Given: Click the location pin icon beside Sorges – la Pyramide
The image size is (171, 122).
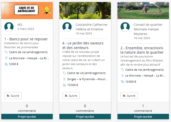Looking at the screenshot, I should [64, 79].
